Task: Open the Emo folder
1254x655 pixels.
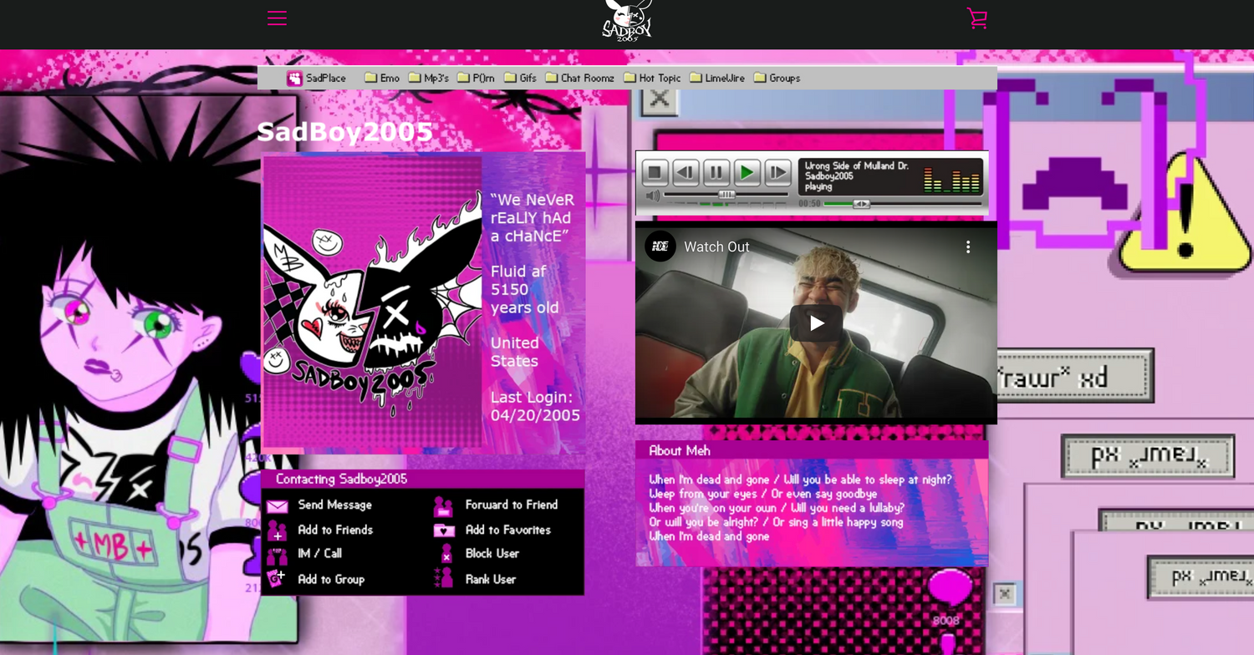Action: [382, 78]
